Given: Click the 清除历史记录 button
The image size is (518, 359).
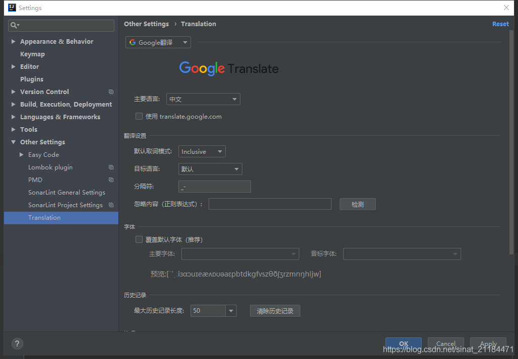Looking at the screenshot, I should click(x=275, y=311).
